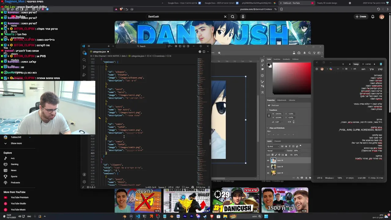Image resolution: width=391 pixels, height=220 pixels.
Task: Switch to Photoshop Gradients tab
Action: pyautogui.click(x=286, y=59)
